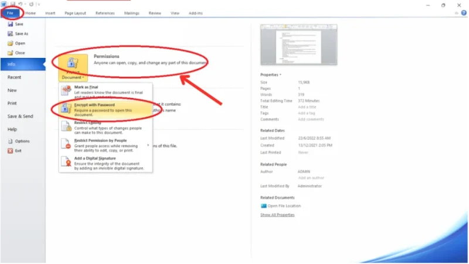The image size is (469, 264).
Task: Click the Word app icon in title bar
Action: 4,4
